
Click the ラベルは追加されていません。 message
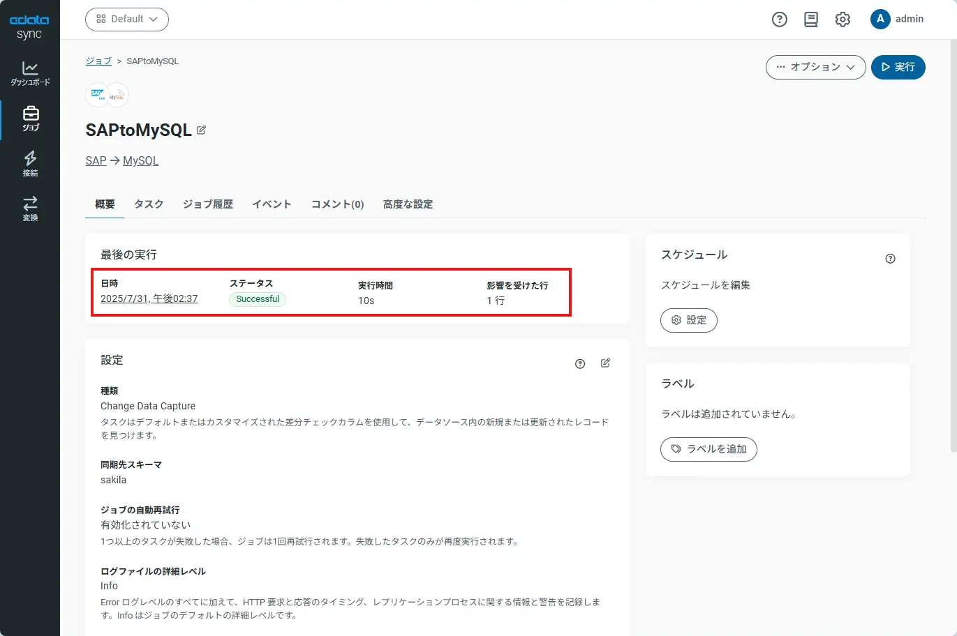click(730, 414)
